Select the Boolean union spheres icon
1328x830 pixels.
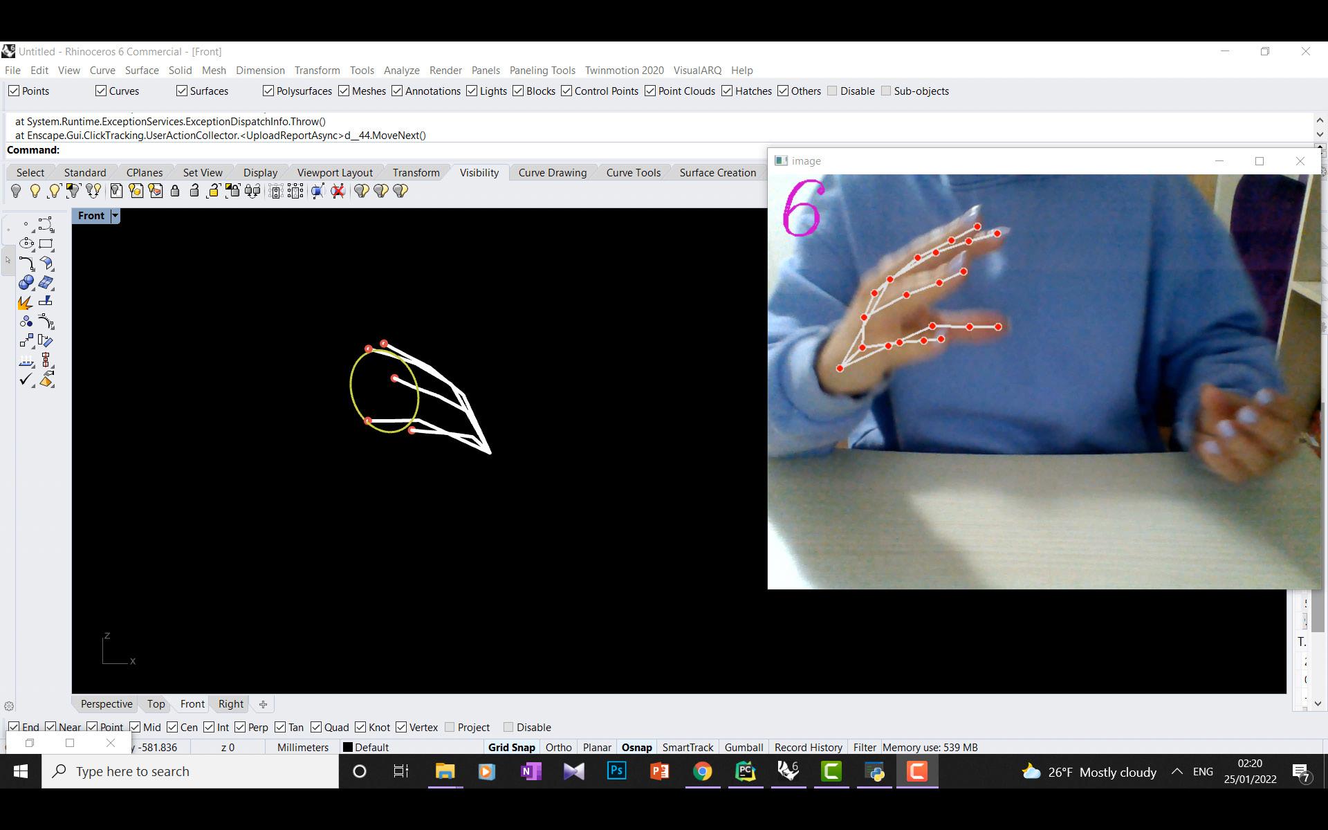[26, 283]
